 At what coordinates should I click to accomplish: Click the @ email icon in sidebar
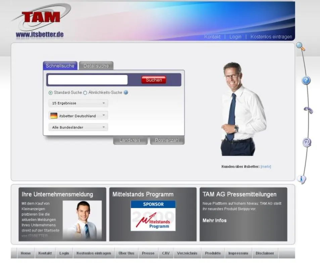(x=307, y=142)
